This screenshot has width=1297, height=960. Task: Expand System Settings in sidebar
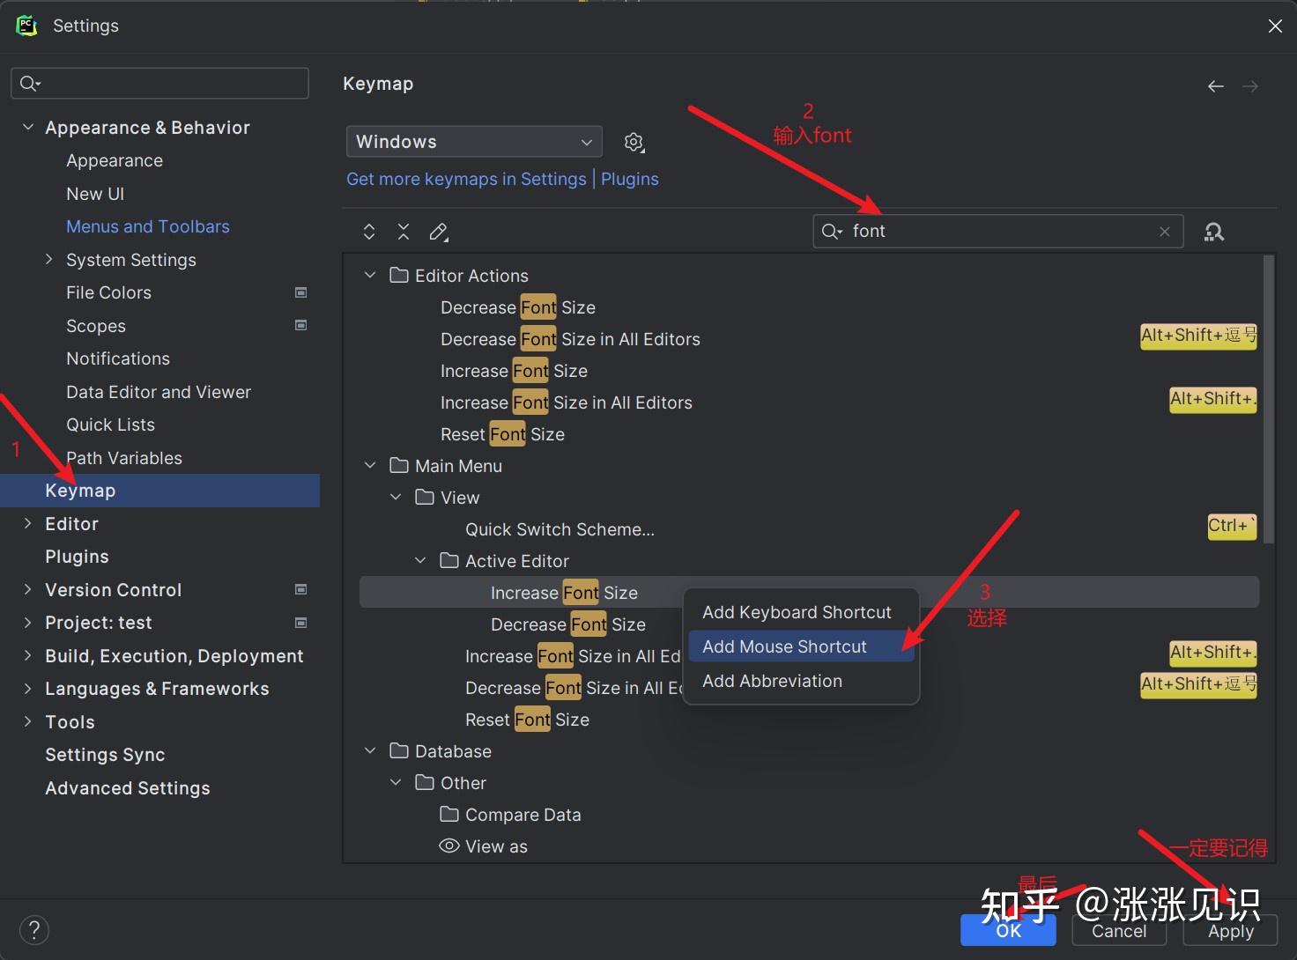tap(49, 259)
